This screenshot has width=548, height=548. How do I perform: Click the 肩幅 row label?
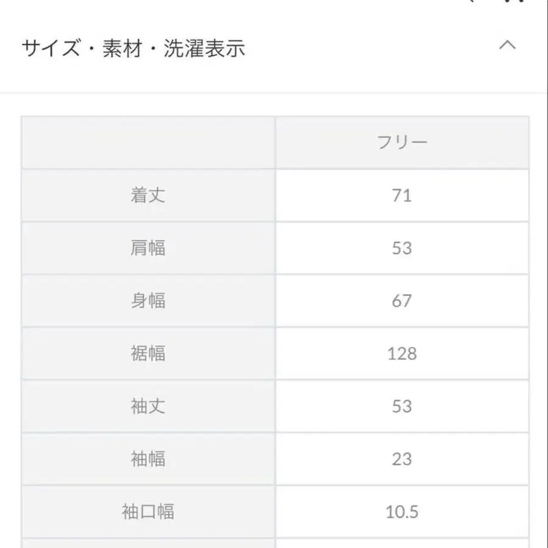pyautogui.click(x=148, y=248)
